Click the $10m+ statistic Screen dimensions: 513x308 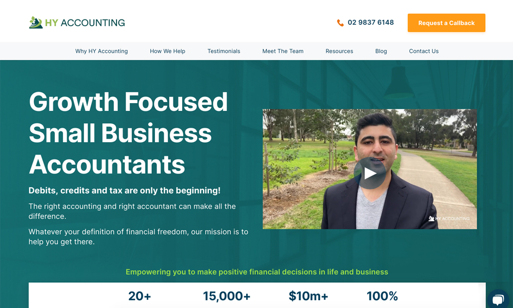[x=308, y=296]
